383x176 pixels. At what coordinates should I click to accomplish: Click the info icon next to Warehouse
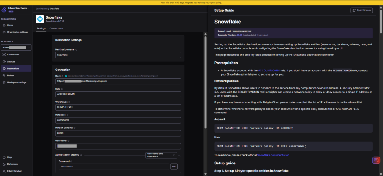69,102
